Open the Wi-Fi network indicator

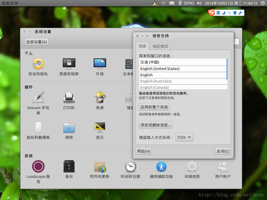click(163, 3)
